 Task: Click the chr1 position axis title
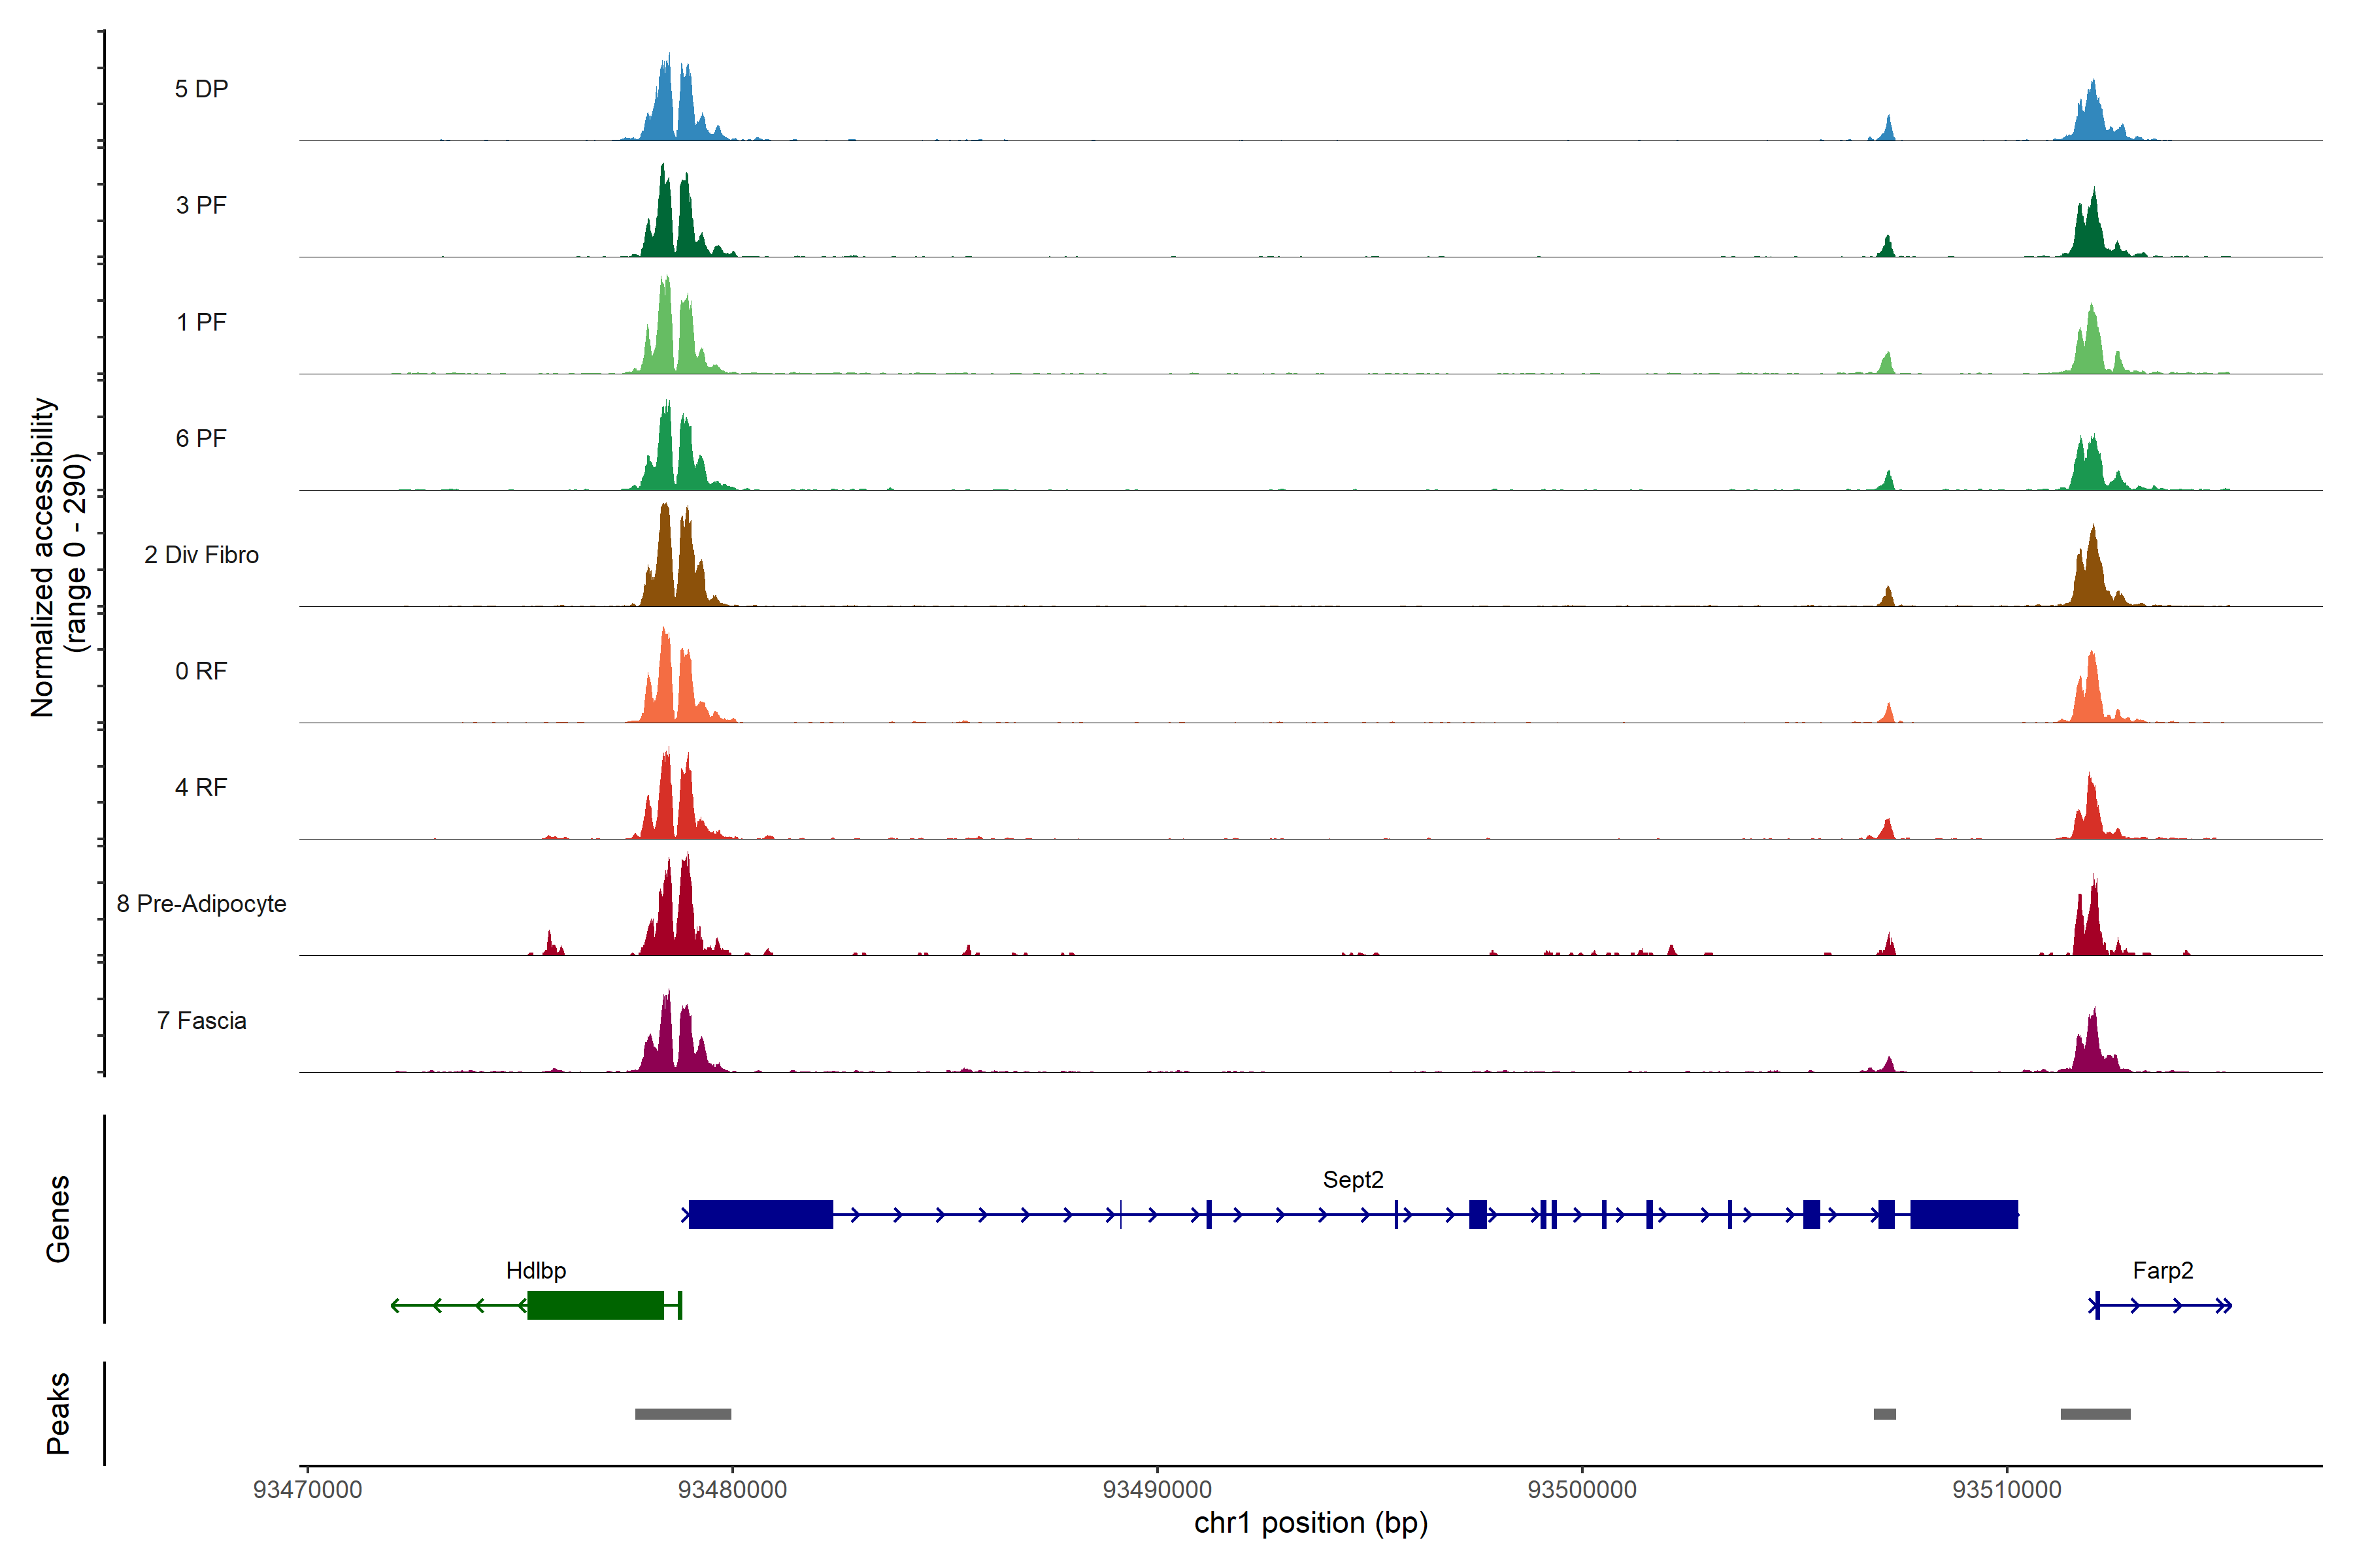(1310, 1523)
